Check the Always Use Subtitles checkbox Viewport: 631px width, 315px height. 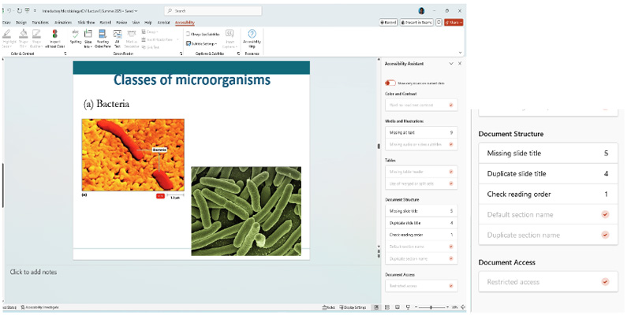tap(187, 34)
